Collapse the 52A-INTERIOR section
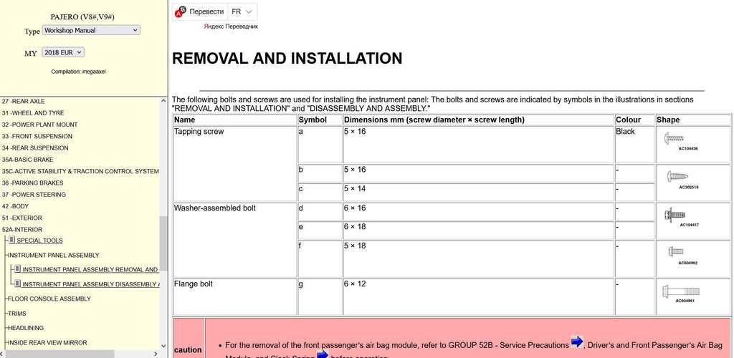 pyautogui.click(x=22, y=230)
